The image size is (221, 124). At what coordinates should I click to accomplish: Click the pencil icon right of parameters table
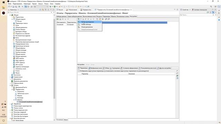[177, 71]
